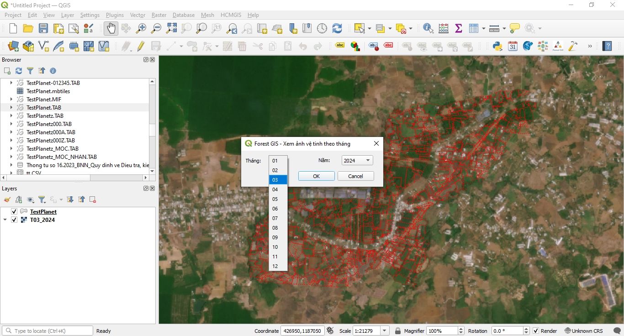Click the Save Project floppy disk icon
This screenshot has width=624, height=336.
[43, 28]
